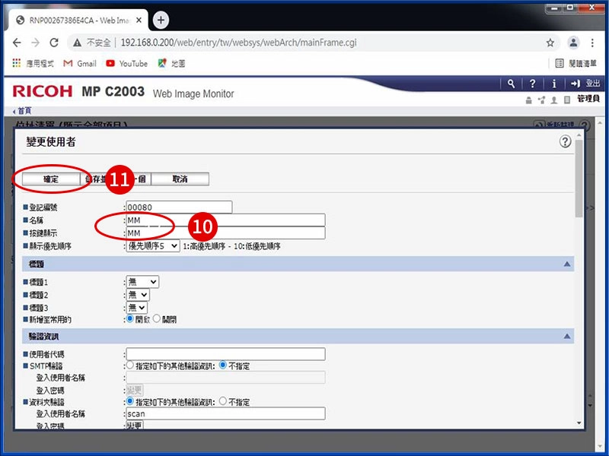Click the search magnifier icon in Ricoh header
The width and height of the screenshot is (609, 456).
pyautogui.click(x=512, y=84)
